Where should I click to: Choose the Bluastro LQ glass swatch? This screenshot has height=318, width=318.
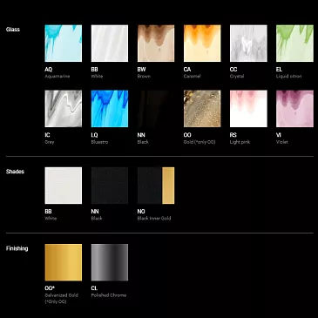[110, 109]
